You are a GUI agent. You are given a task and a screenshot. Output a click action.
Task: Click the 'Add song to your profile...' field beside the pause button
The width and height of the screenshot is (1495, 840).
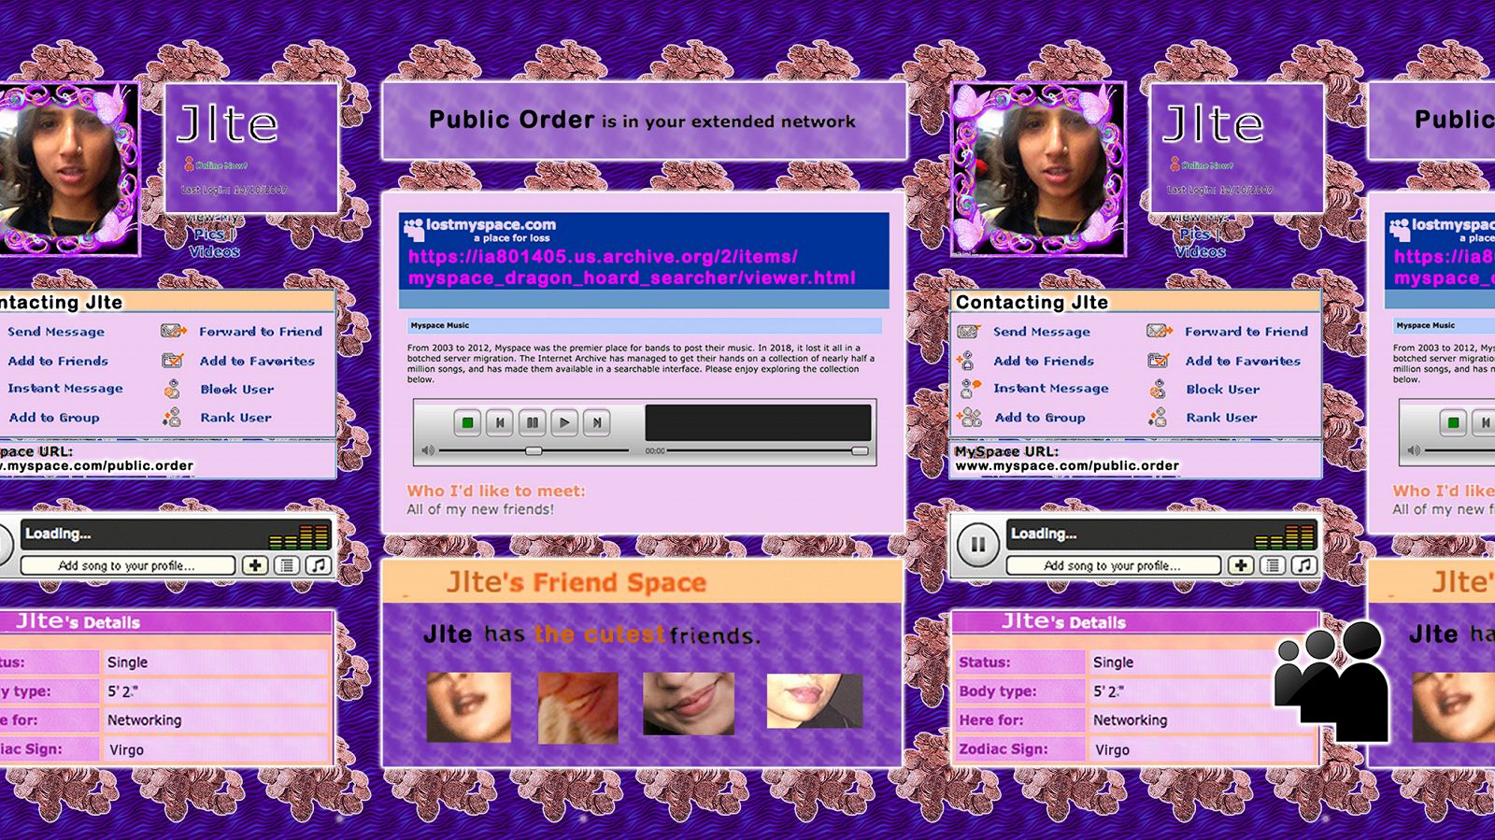point(1113,565)
